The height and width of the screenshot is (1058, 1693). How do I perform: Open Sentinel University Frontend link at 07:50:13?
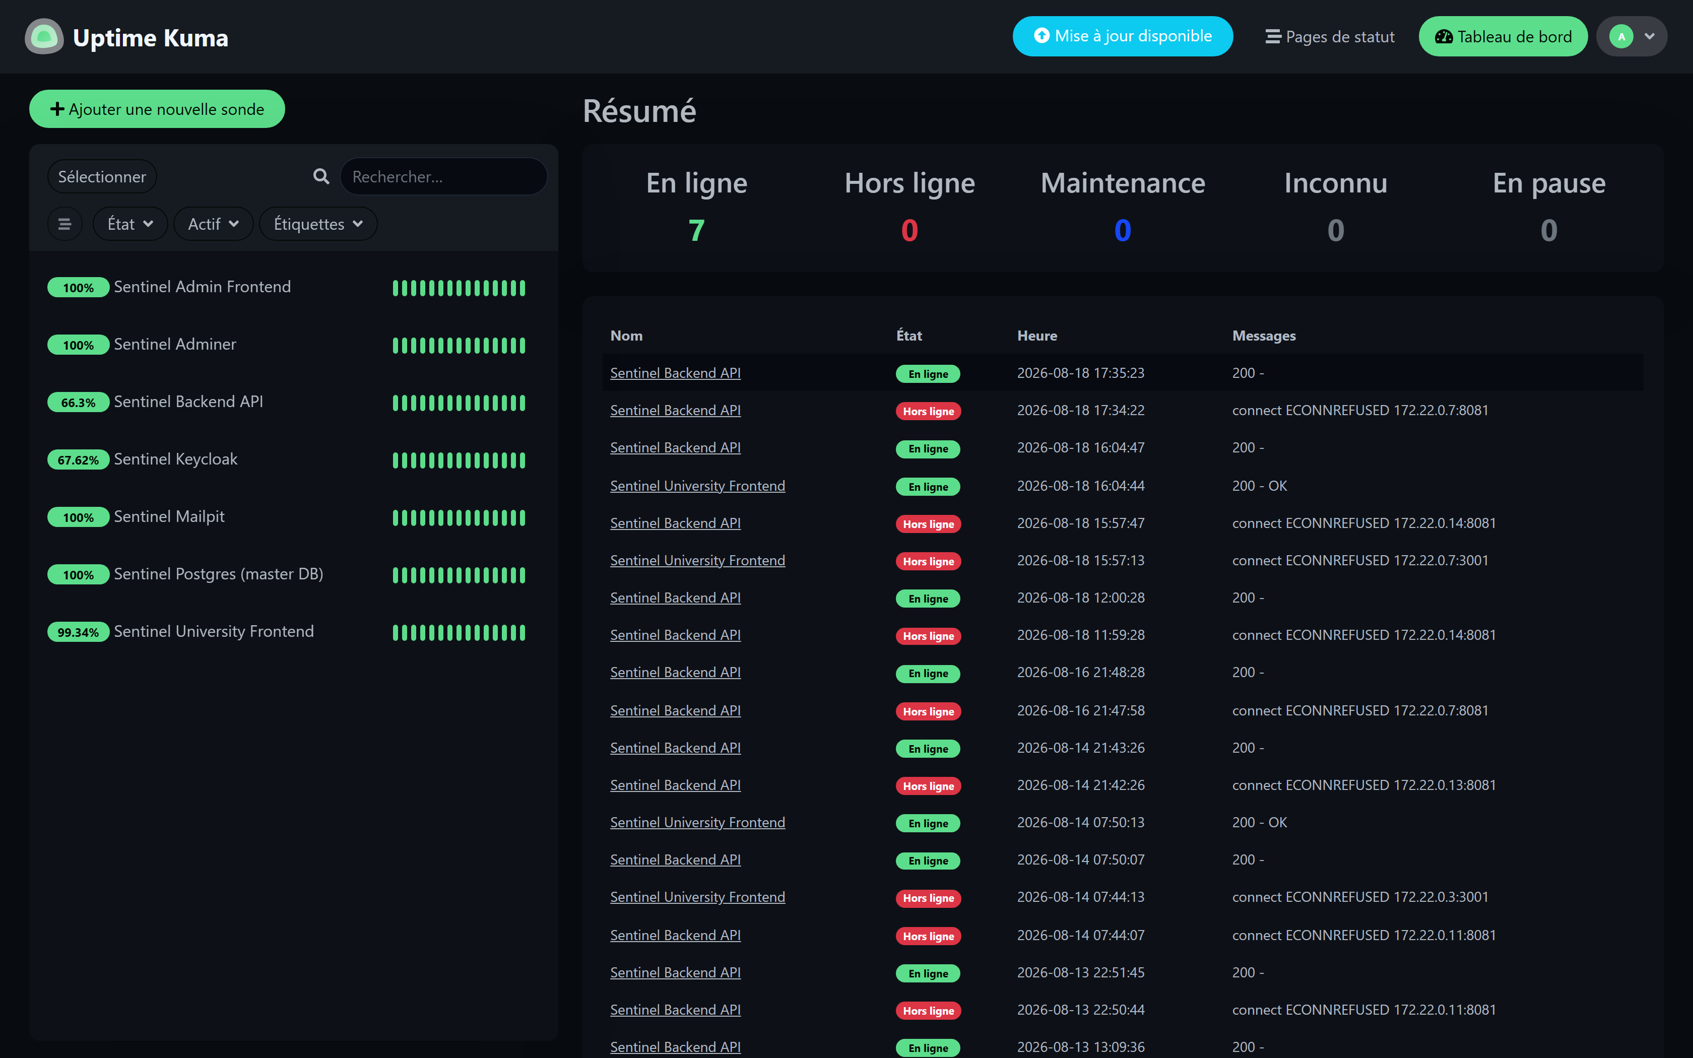(x=697, y=822)
